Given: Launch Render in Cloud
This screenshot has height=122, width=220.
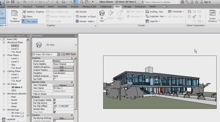Looking at the screenshot, I should (86, 17).
